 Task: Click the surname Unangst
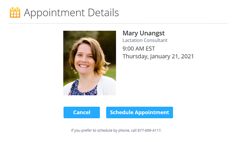pyautogui.click(x=152, y=33)
